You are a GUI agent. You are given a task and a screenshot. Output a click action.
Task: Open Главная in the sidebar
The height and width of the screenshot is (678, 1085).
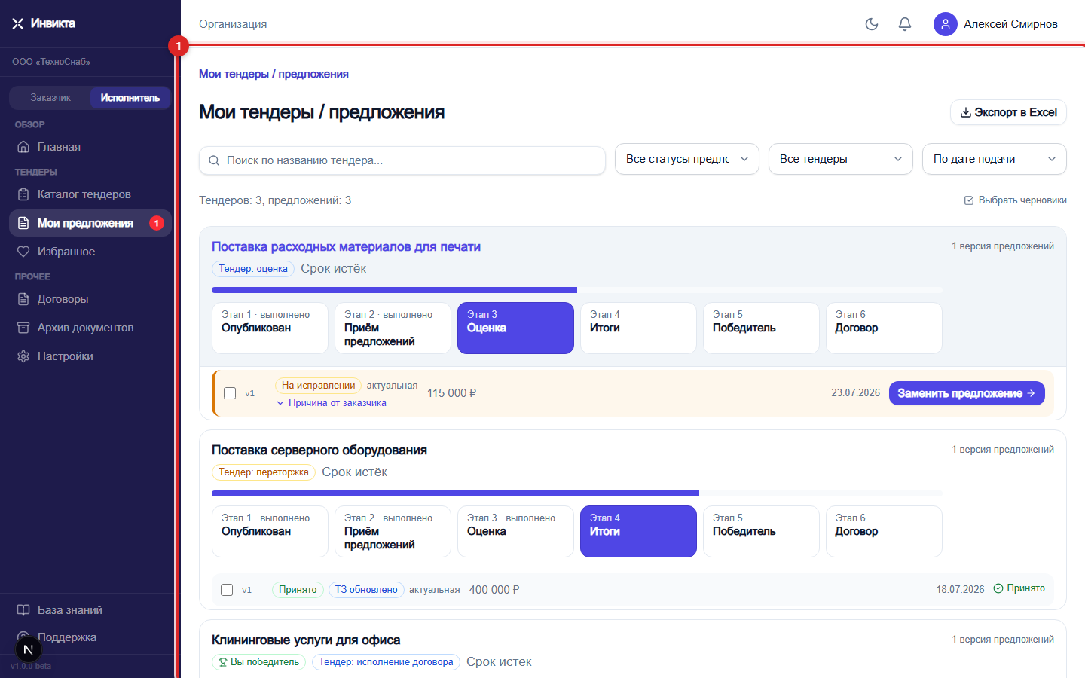tap(90, 147)
